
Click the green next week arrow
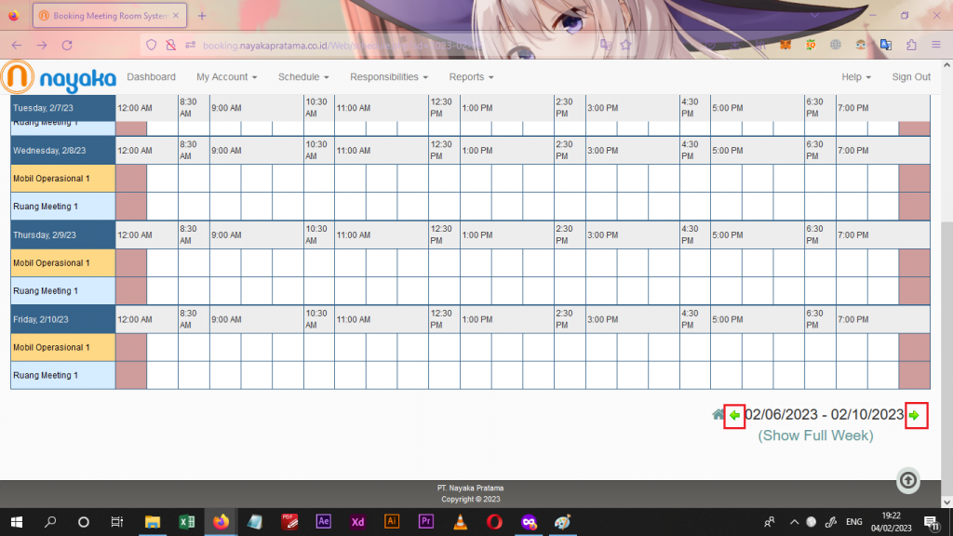pyautogui.click(x=915, y=416)
